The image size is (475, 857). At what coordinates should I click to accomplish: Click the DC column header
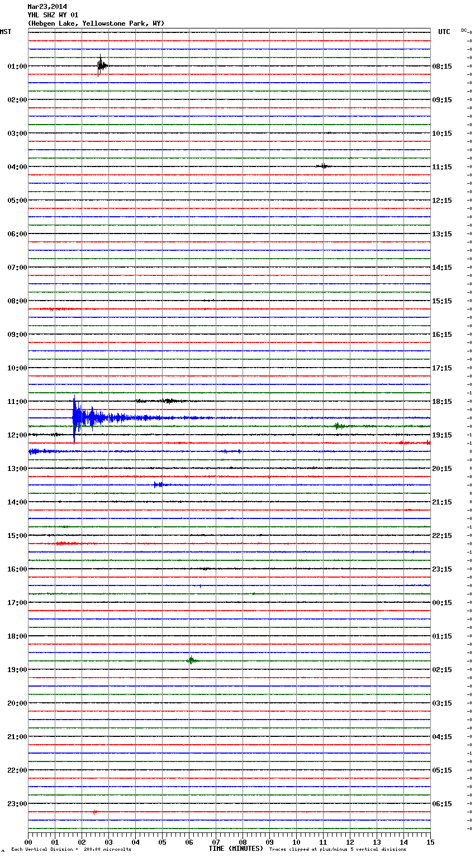tap(464, 30)
